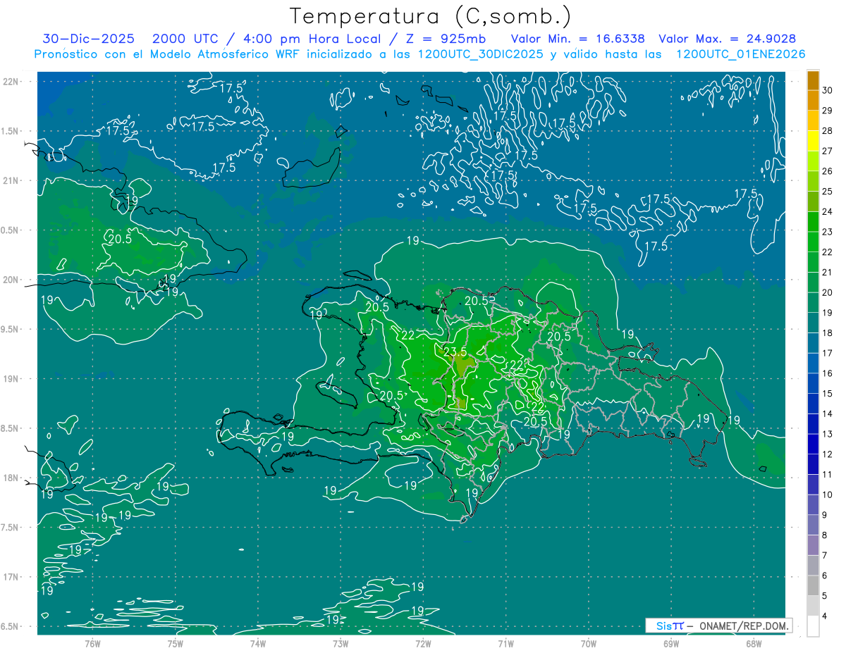Click the colorbar scale label 14
The height and width of the screenshot is (653, 846).
[x=828, y=413]
